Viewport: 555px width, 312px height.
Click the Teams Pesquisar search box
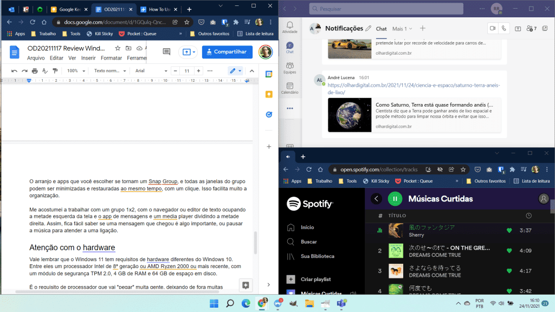point(386,9)
